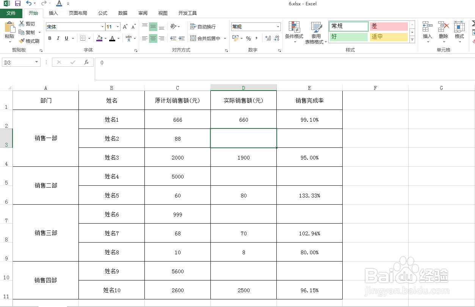The image size is (475, 307).
Task: Open the 文件 menu
Action: (11, 13)
